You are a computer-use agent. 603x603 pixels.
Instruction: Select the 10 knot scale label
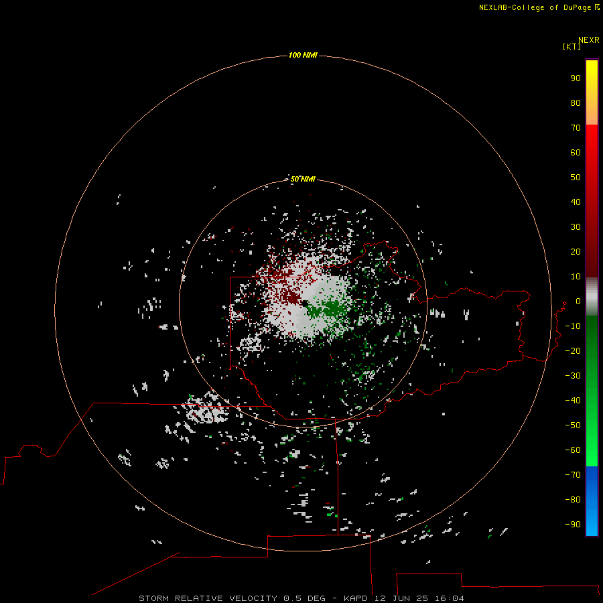(576, 277)
